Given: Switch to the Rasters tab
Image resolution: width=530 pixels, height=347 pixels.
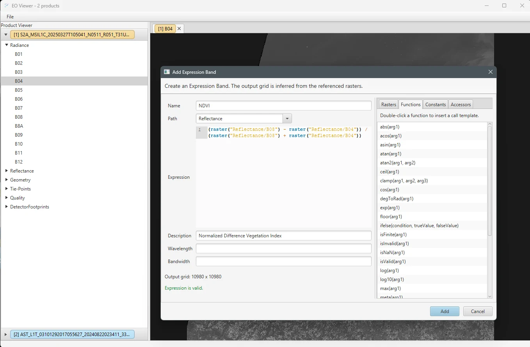Looking at the screenshot, I should click(x=389, y=104).
